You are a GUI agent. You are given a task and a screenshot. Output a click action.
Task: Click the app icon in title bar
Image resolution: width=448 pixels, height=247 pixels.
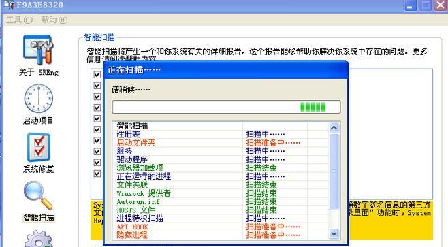tap(9, 5)
